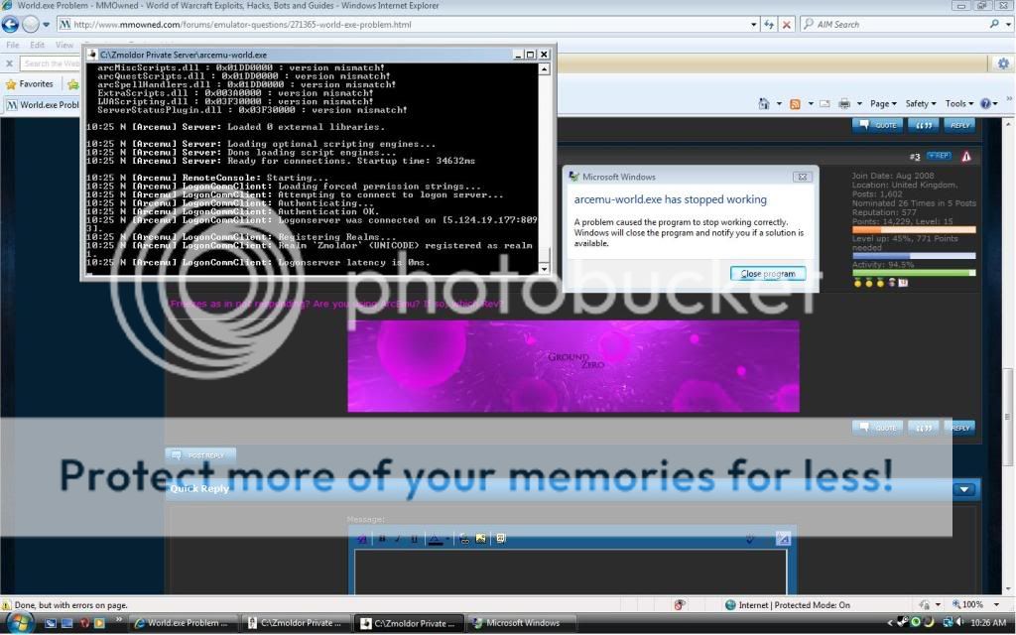Open the Edit menu
Image resolution: width=1016 pixels, height=635 pixels.
37,45
